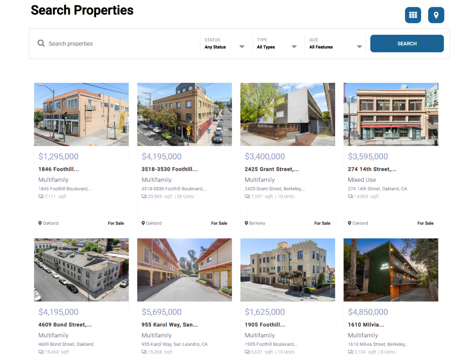
Task: Open 4609 Bond Street aerial photo
Action: [81, 270]
